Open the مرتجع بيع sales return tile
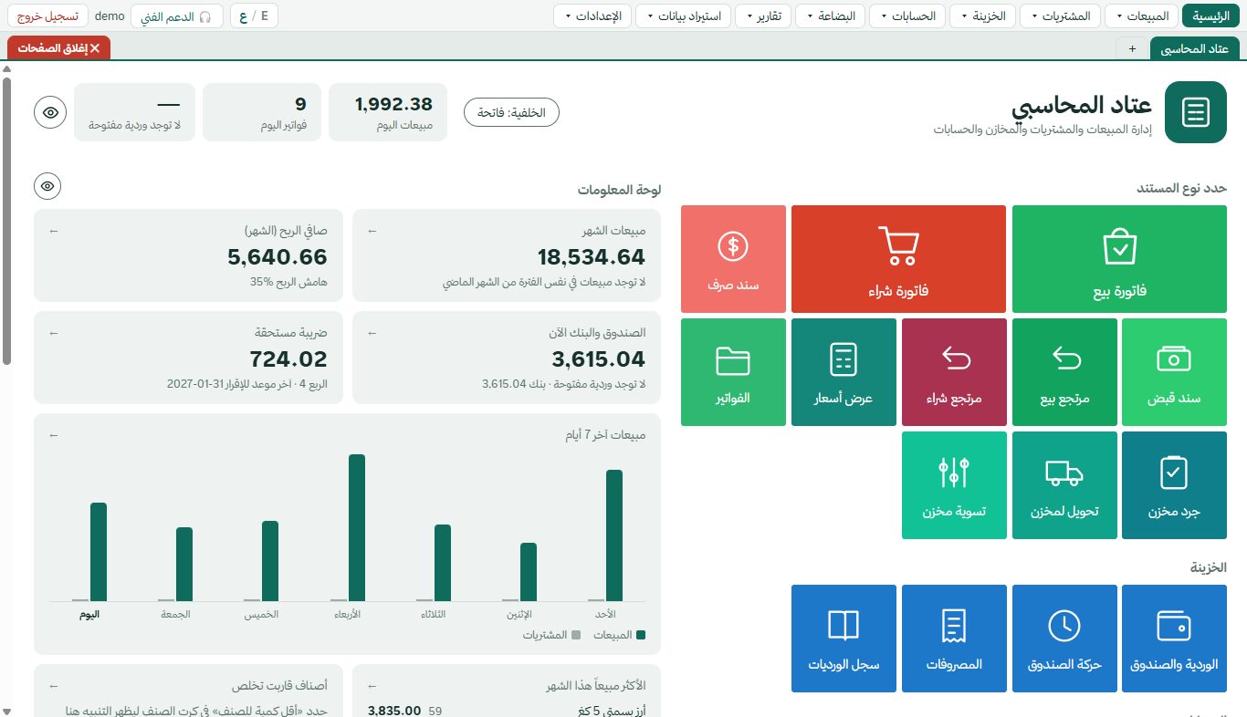This screenshot has height=717, width=1247. [1064, 372]
